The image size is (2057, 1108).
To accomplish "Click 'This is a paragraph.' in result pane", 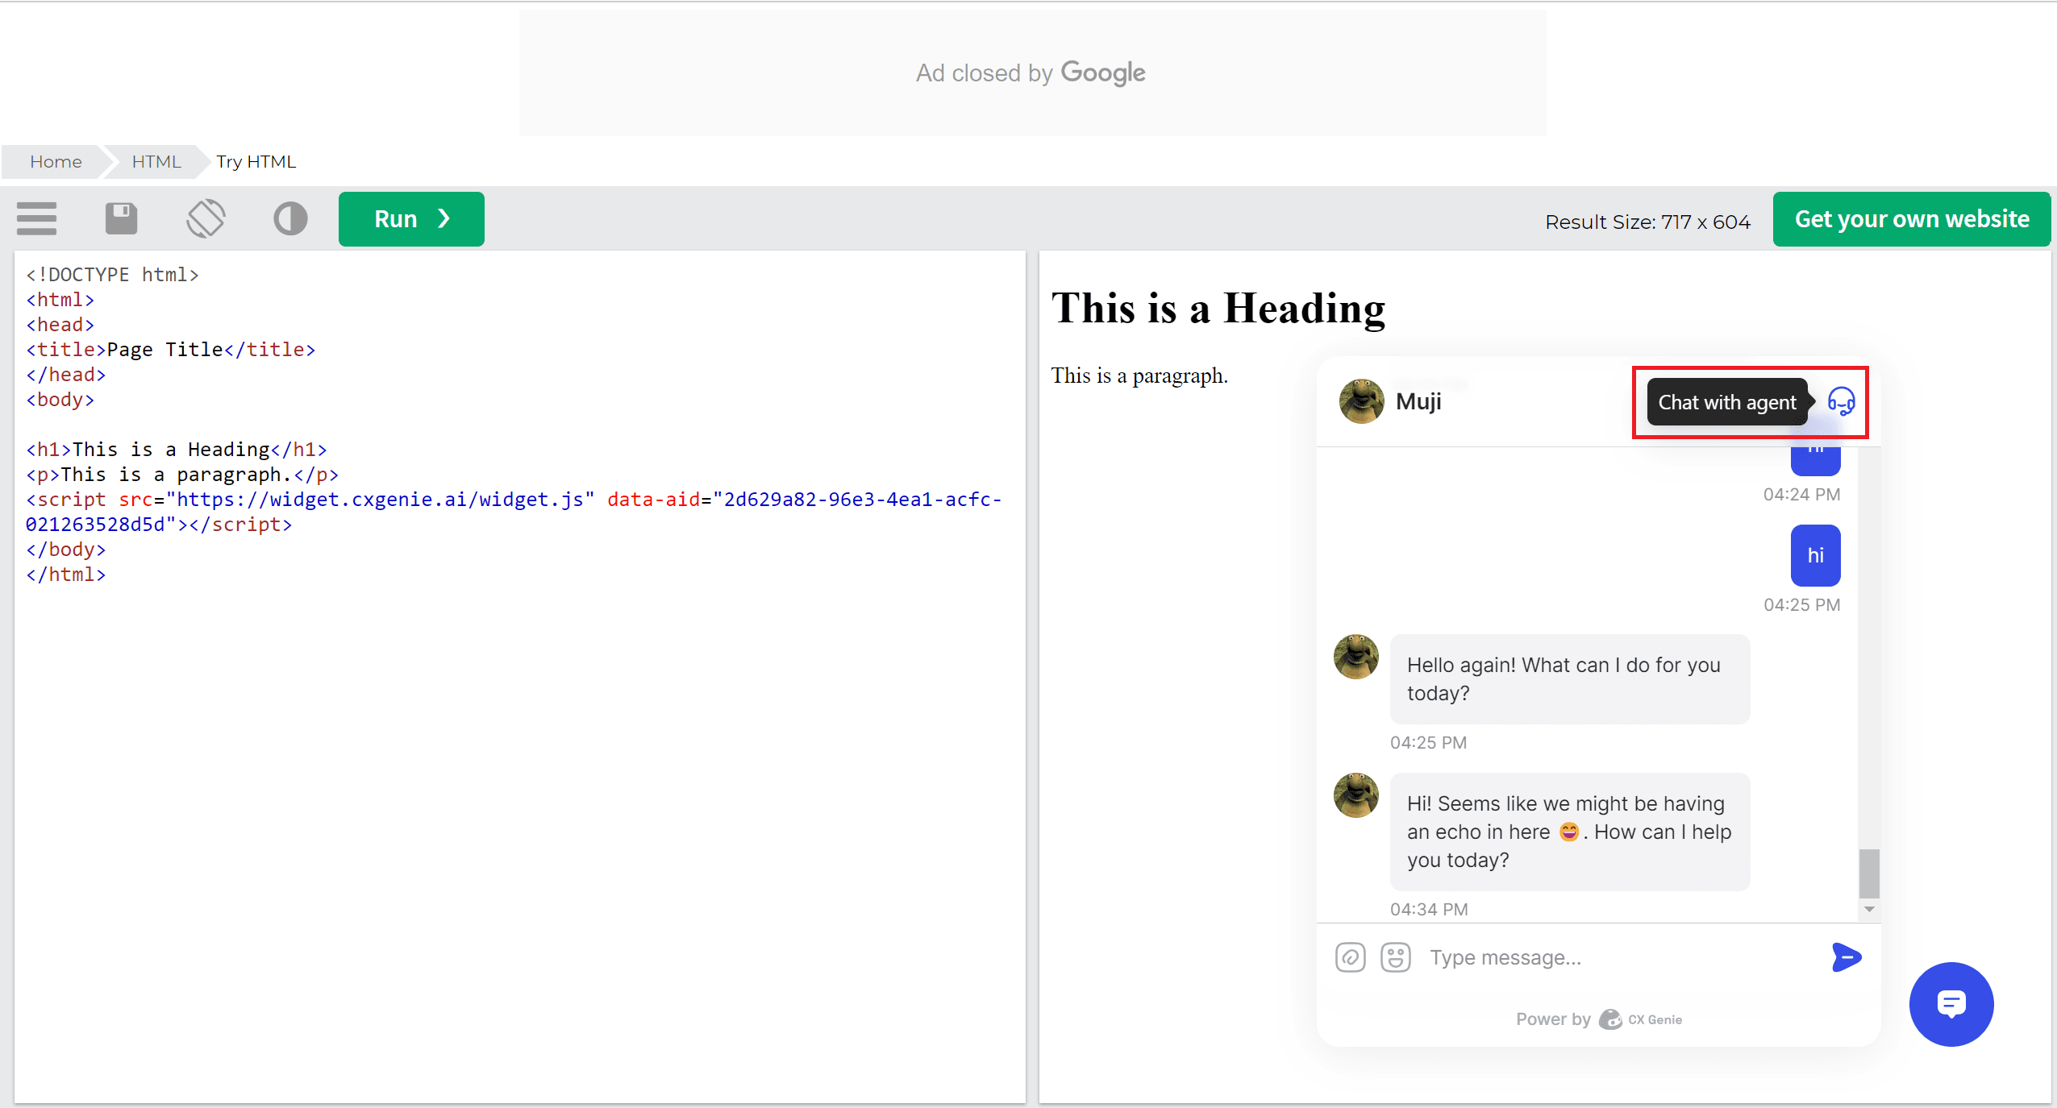I will pyautogui.click(x=1139, y=376).
